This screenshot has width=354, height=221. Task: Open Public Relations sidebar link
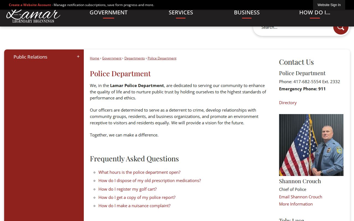pos(30,57)
